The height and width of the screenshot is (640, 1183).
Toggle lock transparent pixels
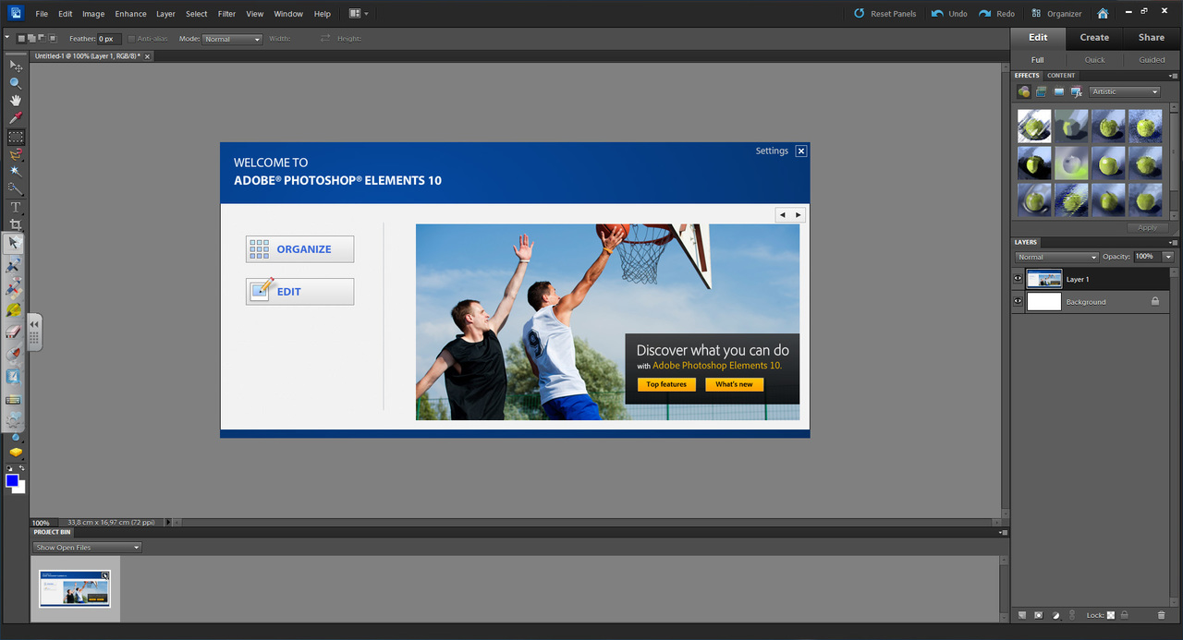[x=1111, y=615]
